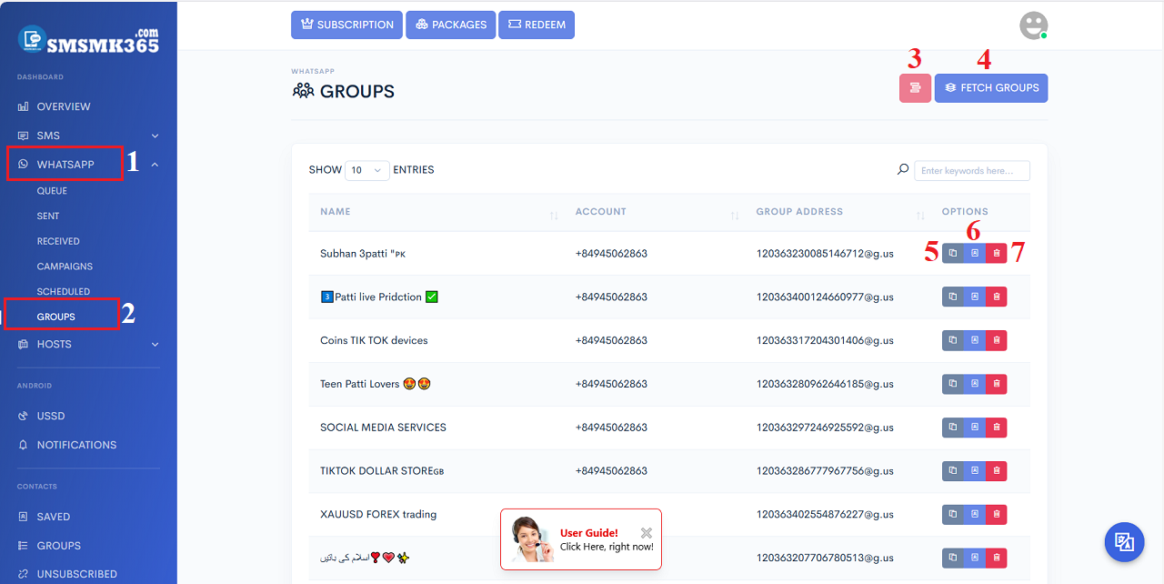This screenshot has width=1164, height=584.
Task: Go to WhatsApp Received page
Action: pyautogui.click(x=58, y=241)
